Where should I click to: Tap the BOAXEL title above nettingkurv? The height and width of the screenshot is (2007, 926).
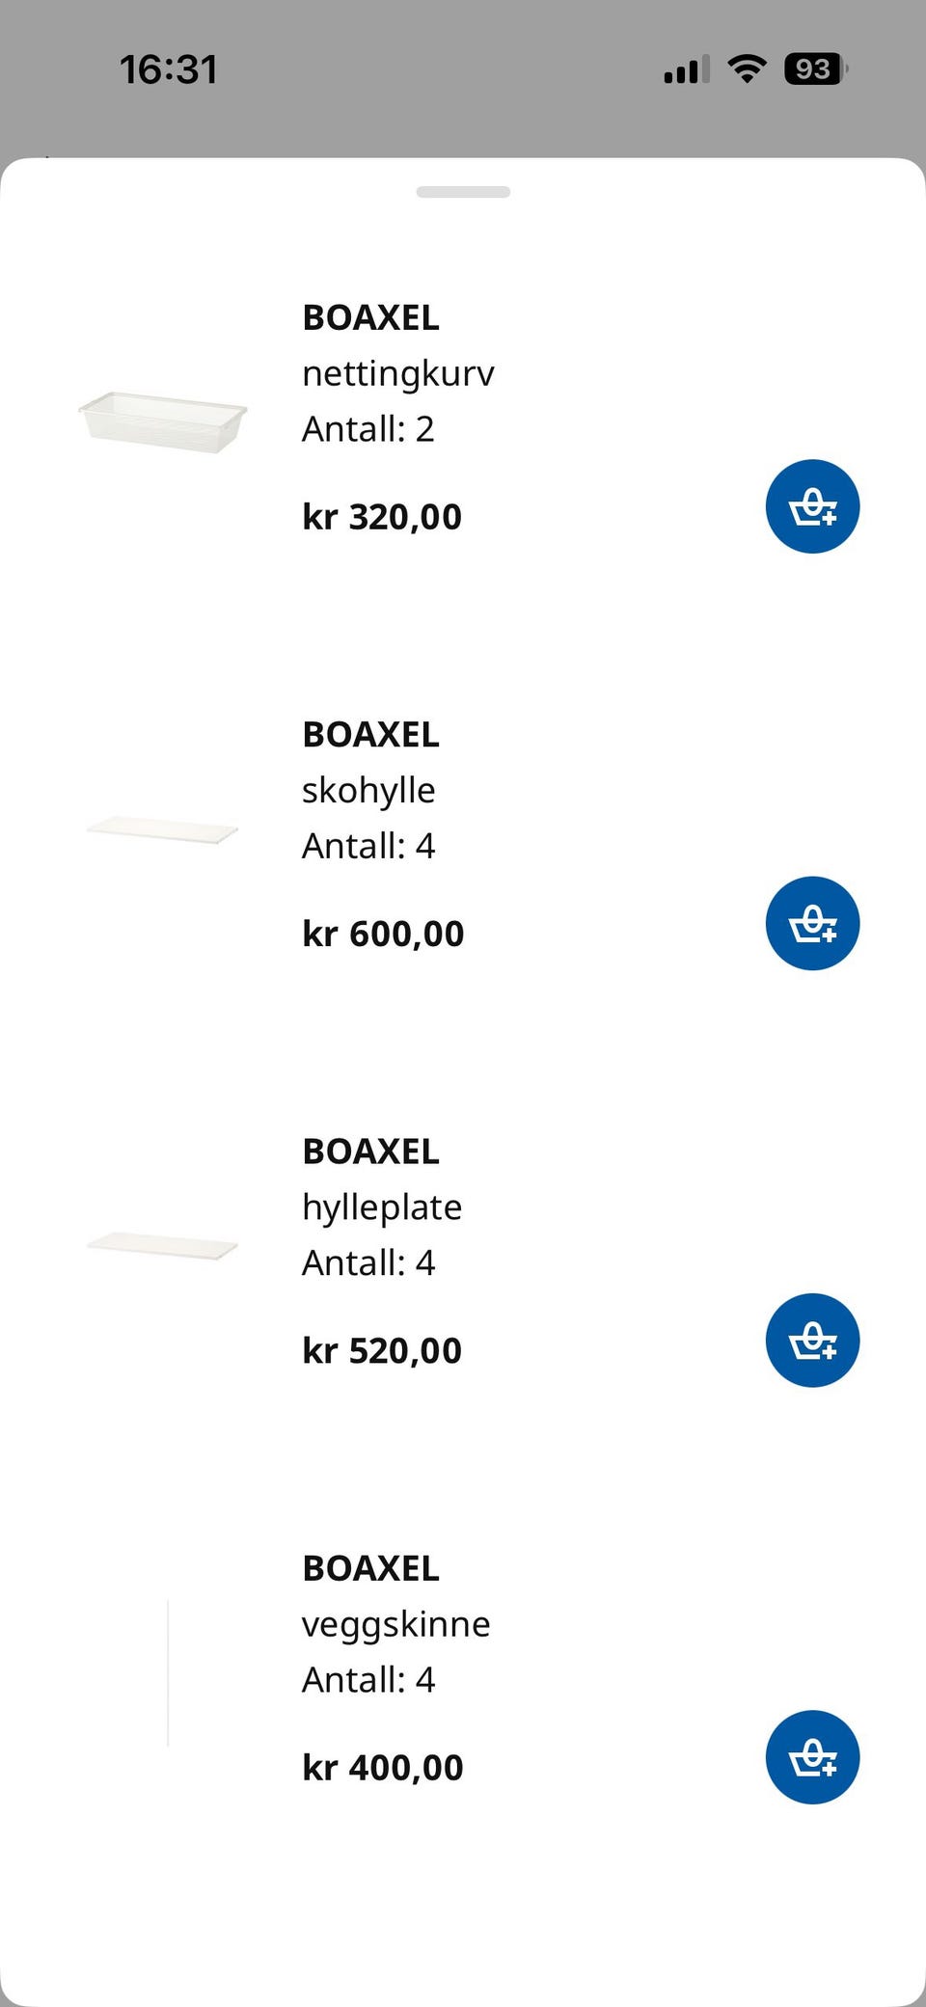(370, 317)
